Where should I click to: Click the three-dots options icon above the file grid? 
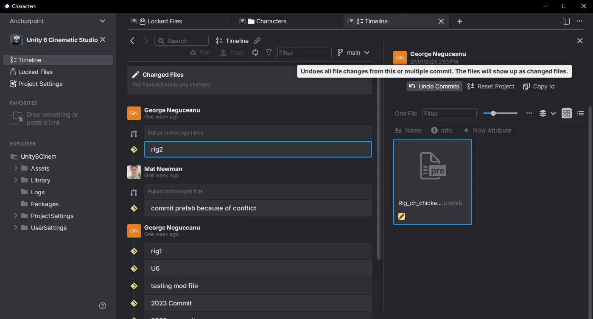click(x=529, y=113)
